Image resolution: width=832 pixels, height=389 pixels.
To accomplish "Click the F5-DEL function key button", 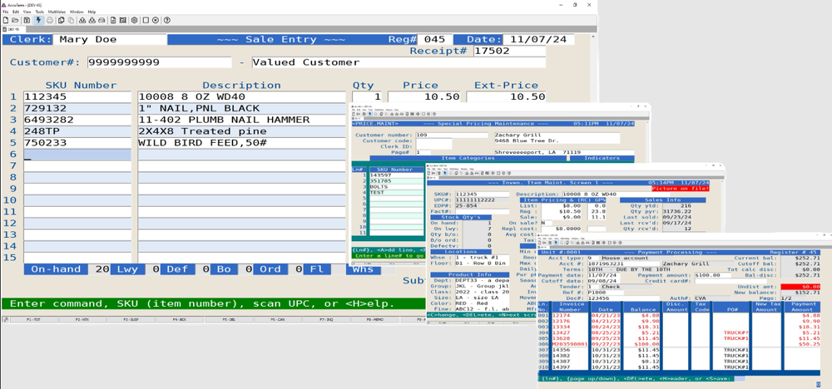I will (x=228, y=320).
